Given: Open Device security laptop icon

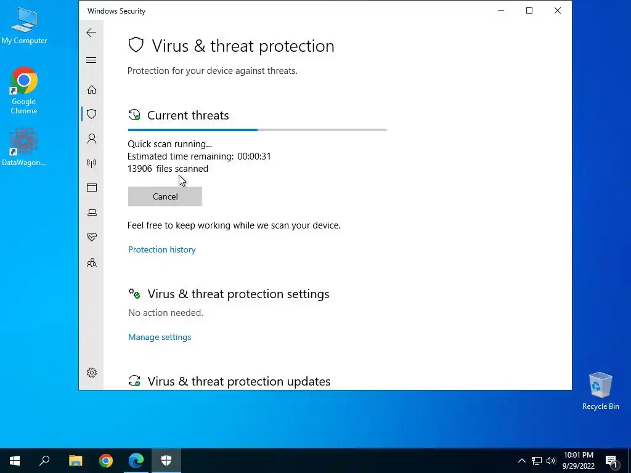Looking at the screenshot, I should [92, 212].
